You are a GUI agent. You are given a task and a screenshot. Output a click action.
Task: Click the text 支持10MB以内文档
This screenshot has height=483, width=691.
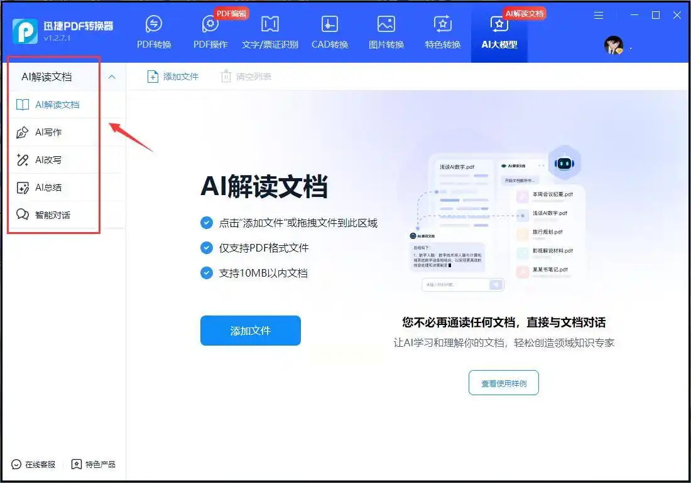pyautogui.click(x=263, y=273)
